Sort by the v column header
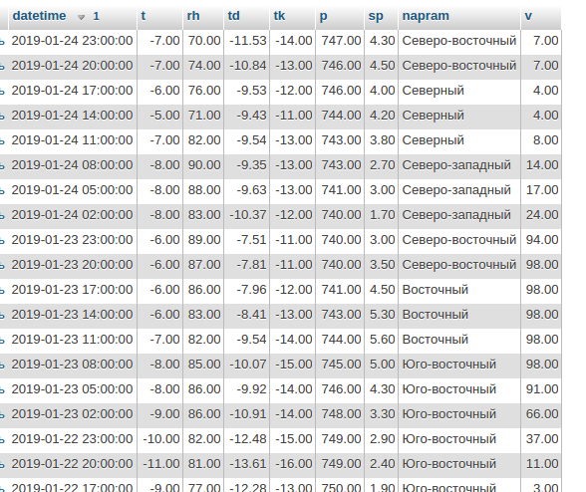 coord(528,16)
